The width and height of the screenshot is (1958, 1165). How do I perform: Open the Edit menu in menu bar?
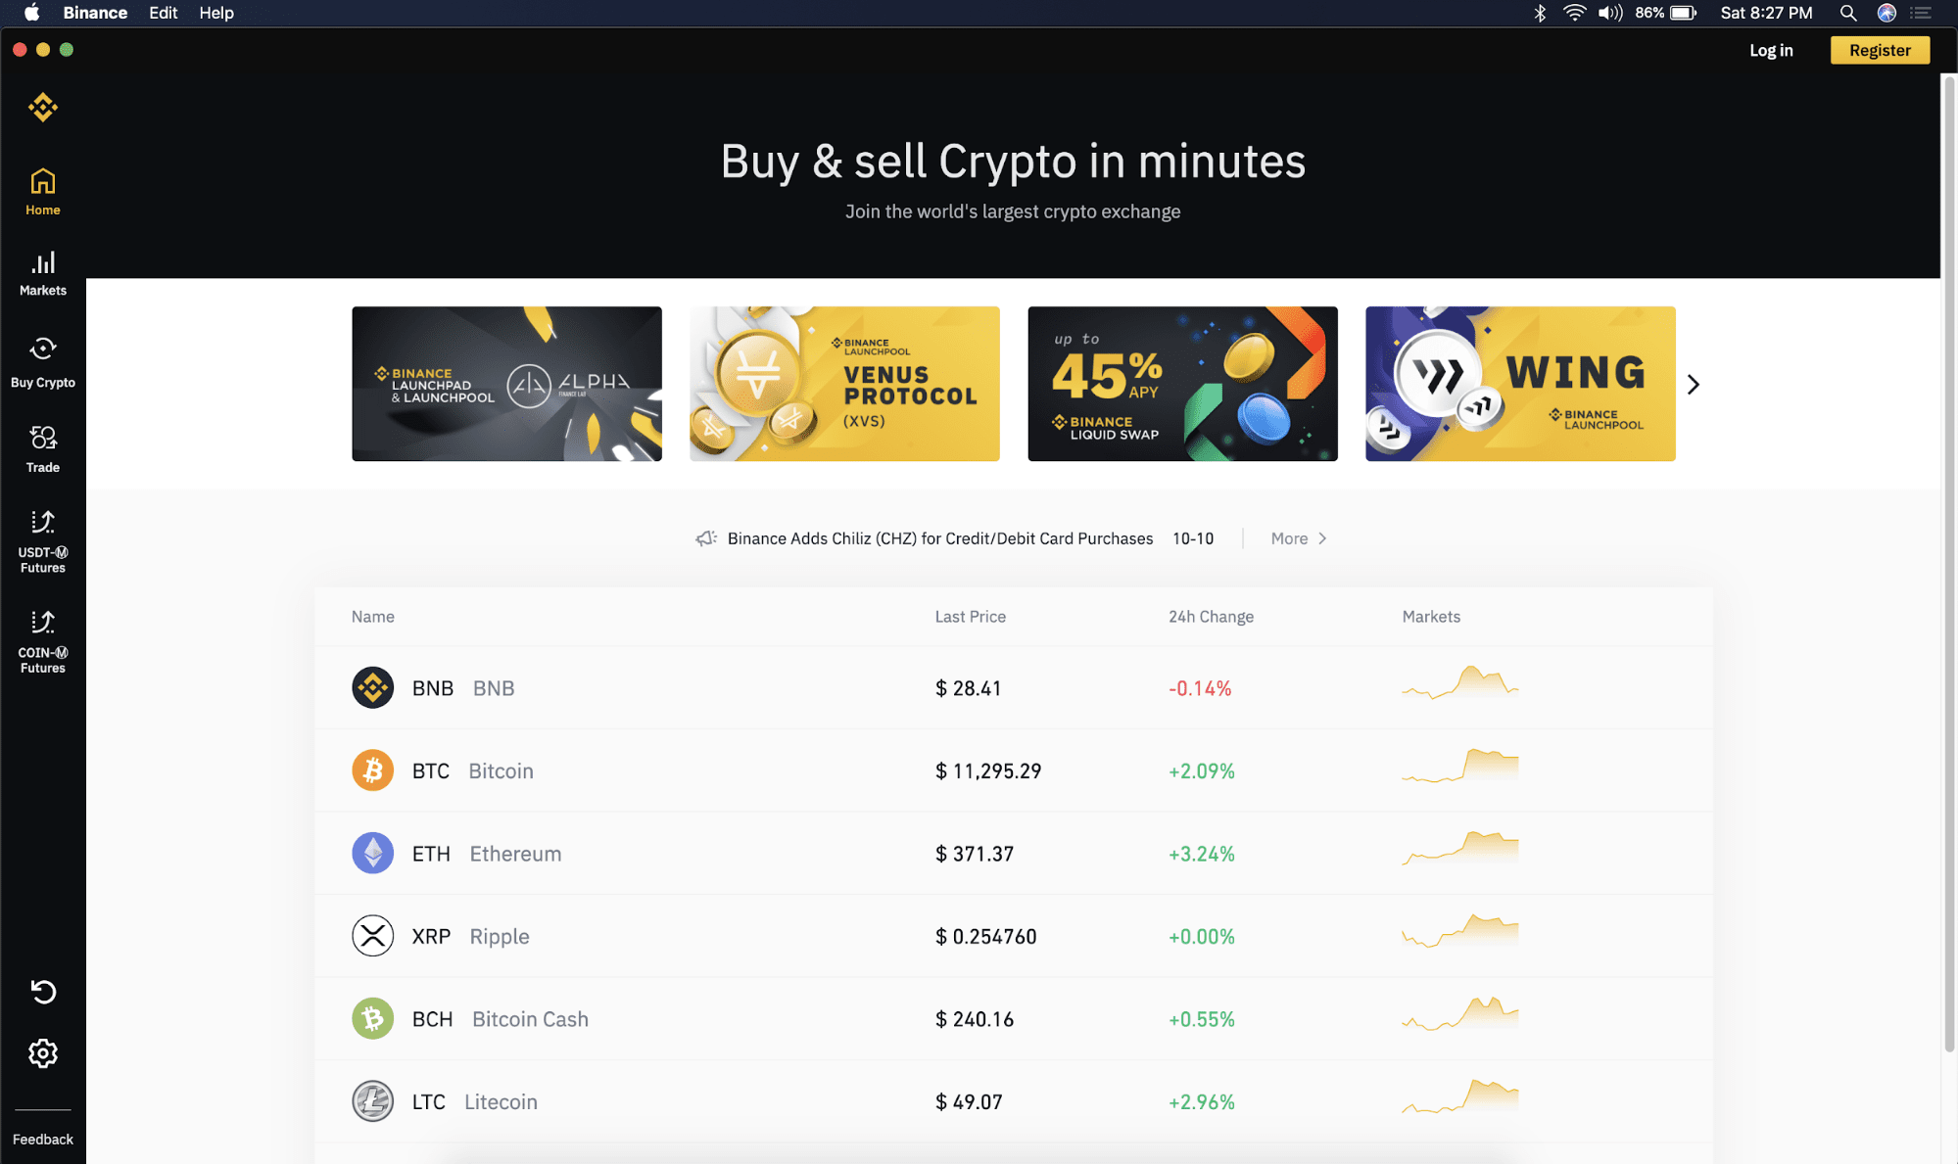164,13
